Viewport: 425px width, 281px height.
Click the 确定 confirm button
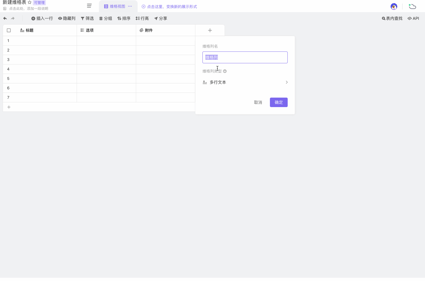point(278,102)
